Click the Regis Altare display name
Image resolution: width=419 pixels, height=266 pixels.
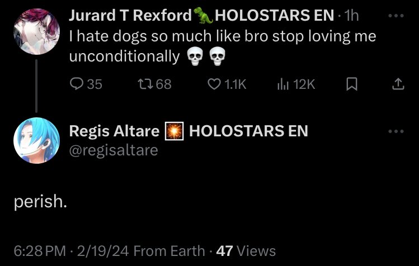114,131
